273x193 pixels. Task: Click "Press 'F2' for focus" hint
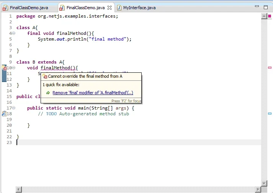126,101
